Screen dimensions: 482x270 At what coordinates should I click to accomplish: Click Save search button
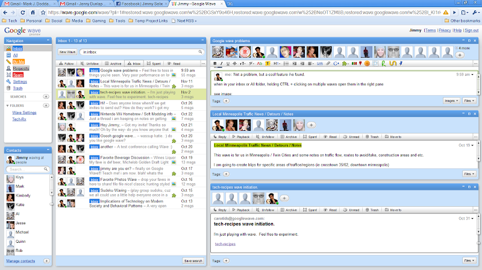click(193, 261)
